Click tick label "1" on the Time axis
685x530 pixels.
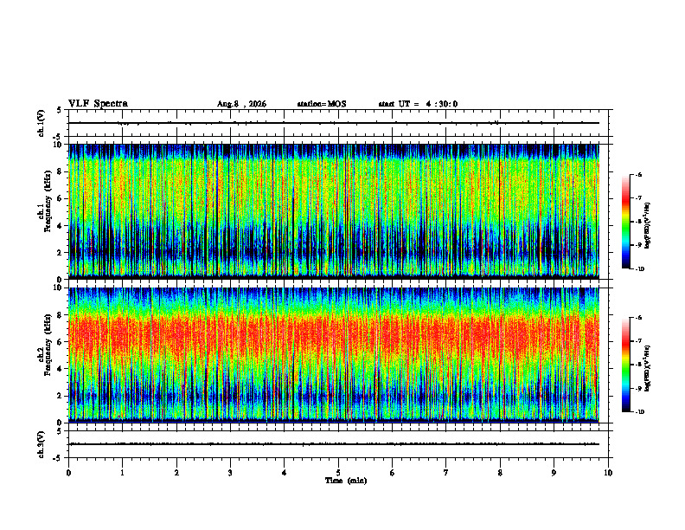pyautogui.click(x=123, y=473)
